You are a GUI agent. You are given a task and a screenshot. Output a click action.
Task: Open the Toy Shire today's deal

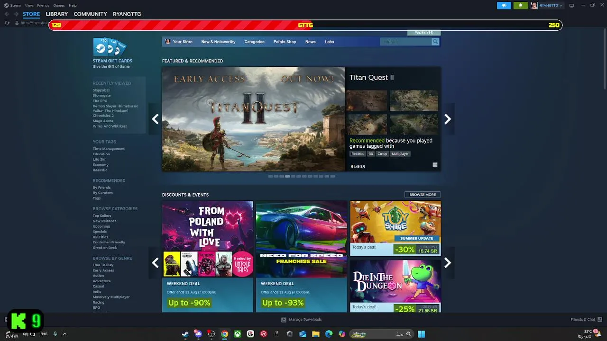tap(395, 228)
